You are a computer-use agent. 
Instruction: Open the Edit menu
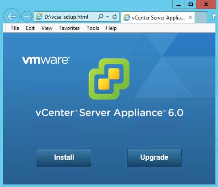point(30,28)
